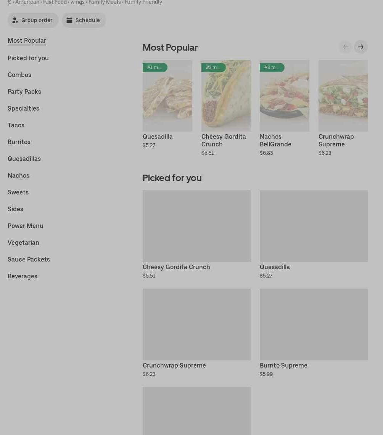
Task: Go to the Party Packs section
Action: (24, 91)
